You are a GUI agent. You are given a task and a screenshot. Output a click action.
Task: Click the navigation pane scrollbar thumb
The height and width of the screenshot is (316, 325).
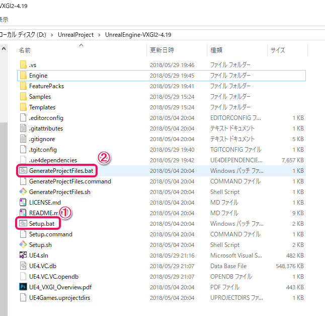point(4,219)
